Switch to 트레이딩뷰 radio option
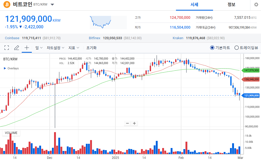The width and height of the screenshot is (261, 161). 236,48
